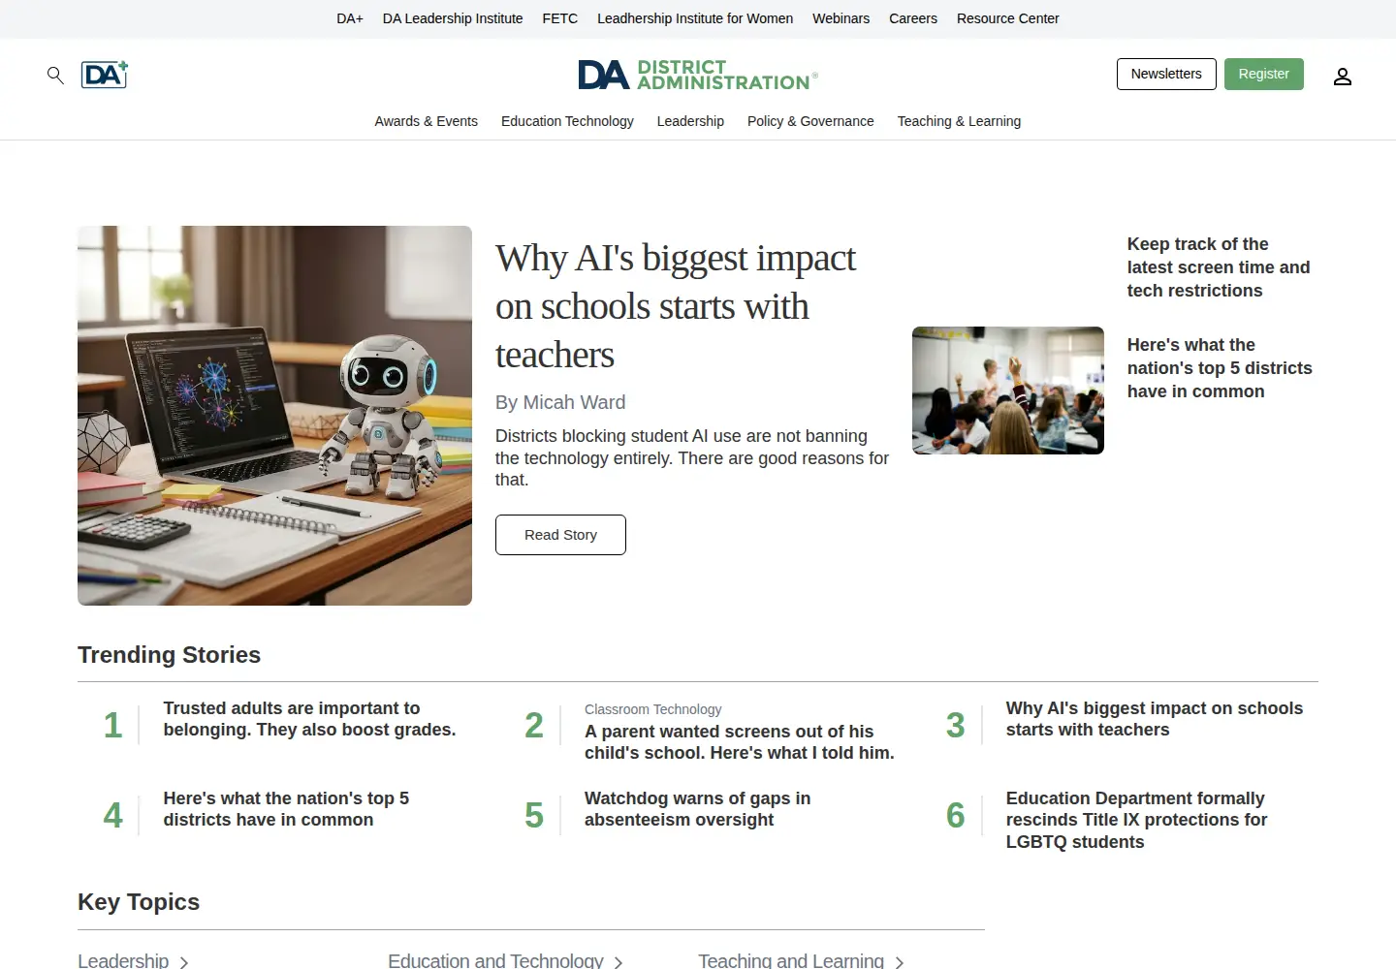Screen dimensions: 1396x969
Task: Click the DA+ logo icon
Action: coord(105,75)
